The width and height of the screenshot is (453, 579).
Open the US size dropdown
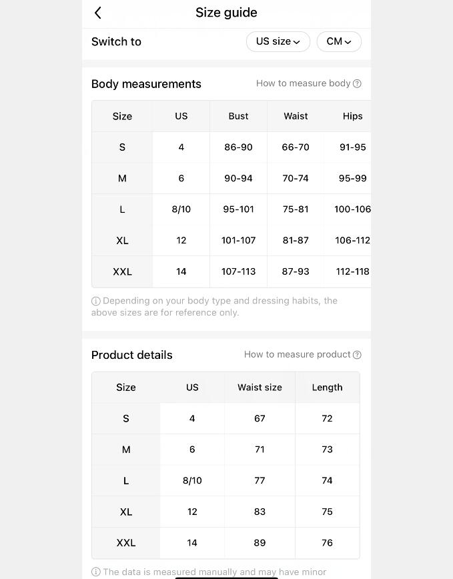coord(278,41)
